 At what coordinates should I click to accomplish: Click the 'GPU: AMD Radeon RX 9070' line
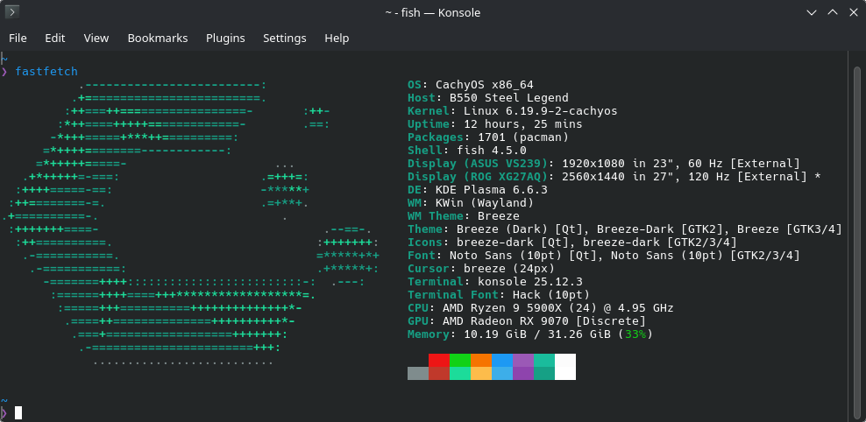click(527, 321)
